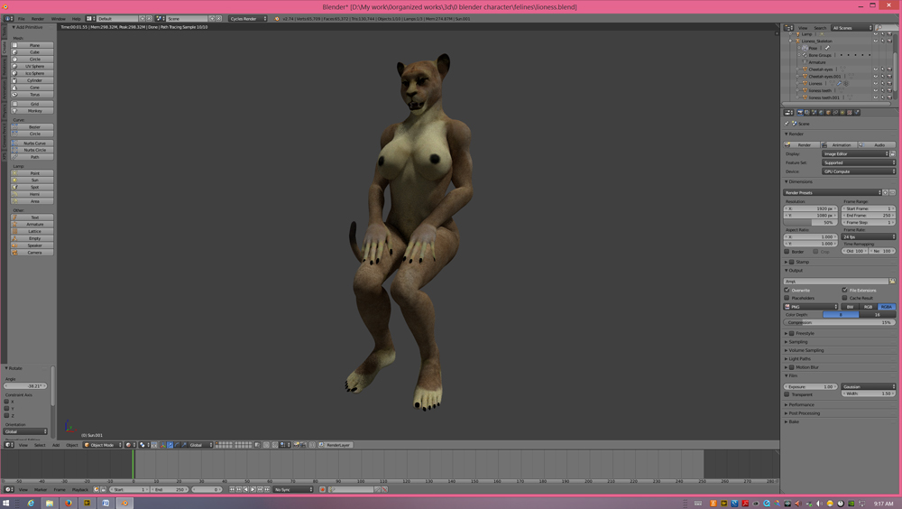This screenshot has width=902, height=509.
Task: Expand the Sampling panel
Action: click(x=798, y=342)
